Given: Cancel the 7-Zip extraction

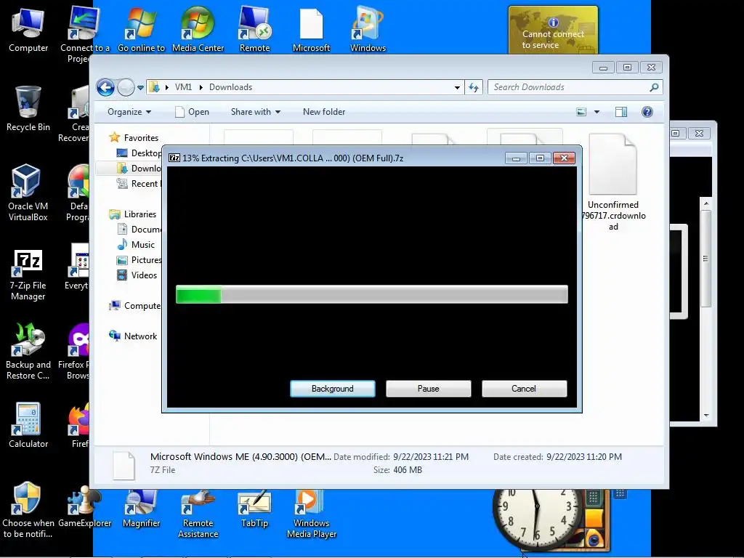Looking at the screenshot, I should pyautogui.click(x=524, y=389).
